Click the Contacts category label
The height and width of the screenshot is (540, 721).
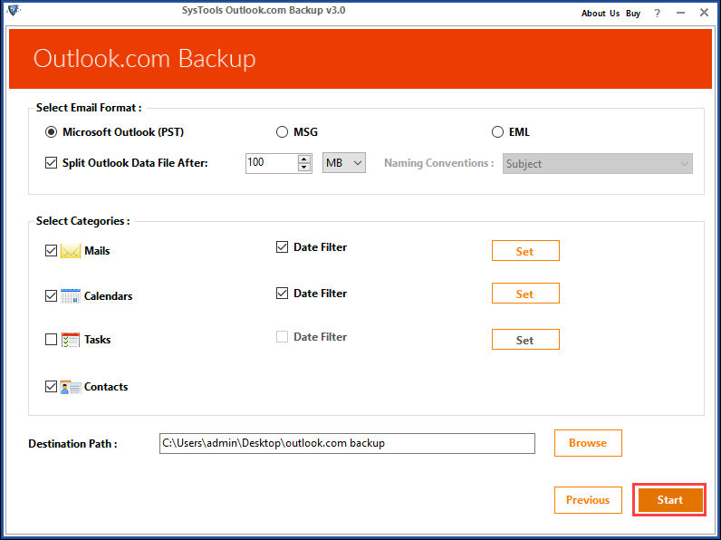pos(106,387)
